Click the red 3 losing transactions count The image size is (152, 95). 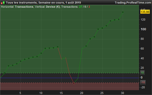coord(89,7)
